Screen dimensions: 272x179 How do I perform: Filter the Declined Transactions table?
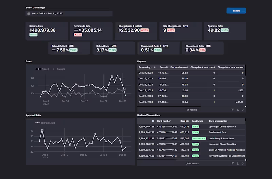233,163
